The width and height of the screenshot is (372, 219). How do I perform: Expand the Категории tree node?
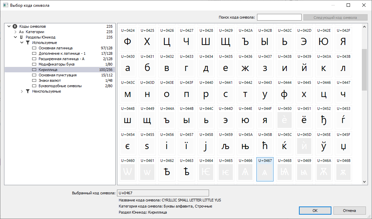pyautogui.click(x=16, y=32)
